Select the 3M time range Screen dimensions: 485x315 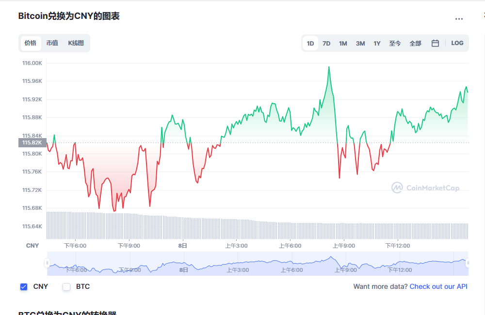pos(360,43)
